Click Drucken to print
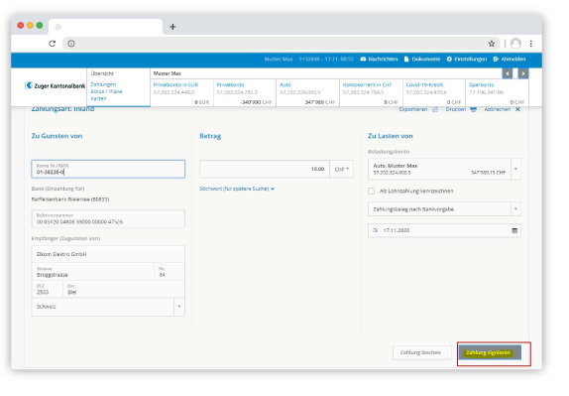569x396 pixels. pos(461,109)
